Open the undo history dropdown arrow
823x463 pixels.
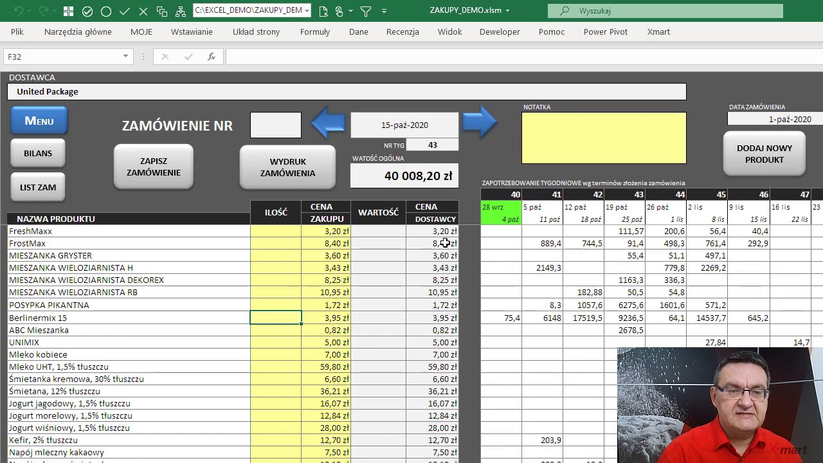(29, 11)
